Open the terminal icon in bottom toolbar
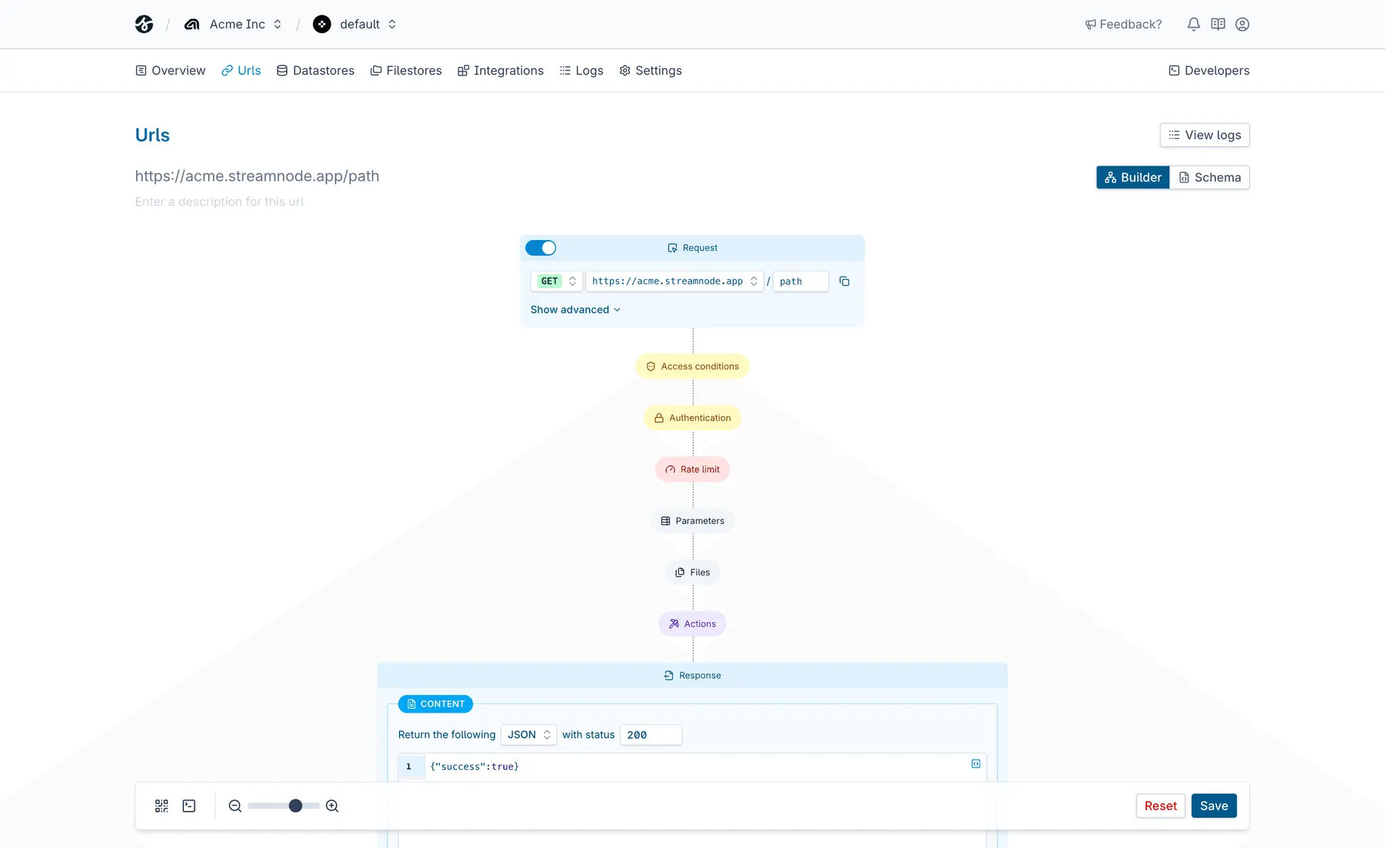Image resolution: width=1385 pixels, height=848 pixels. click(189, 806)
